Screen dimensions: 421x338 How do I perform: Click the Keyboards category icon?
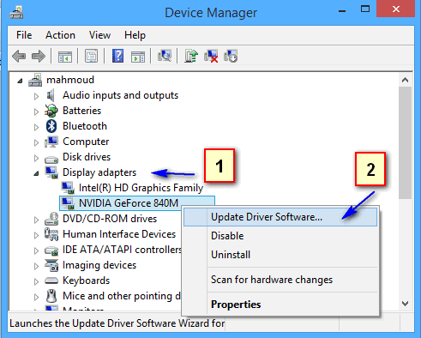click(x=51, y=281)
